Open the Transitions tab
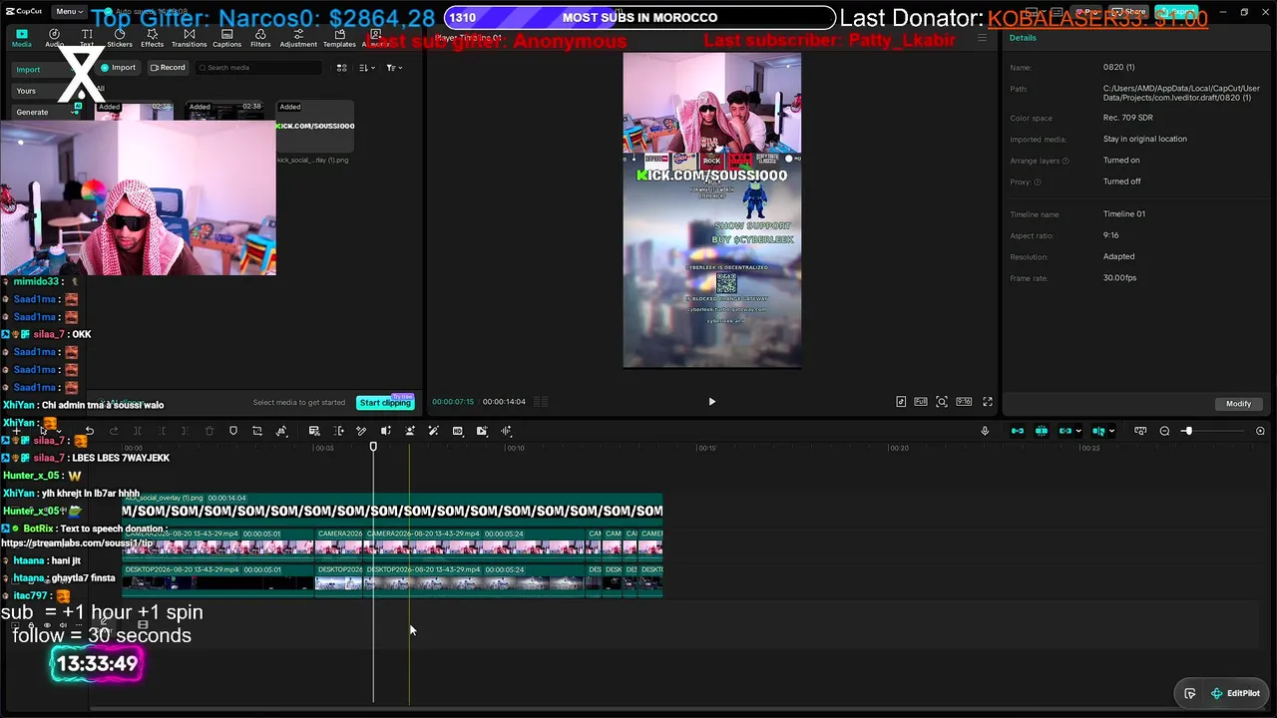Image resolution: width=1277 pixels, height=718 pixels. [189, 38]
